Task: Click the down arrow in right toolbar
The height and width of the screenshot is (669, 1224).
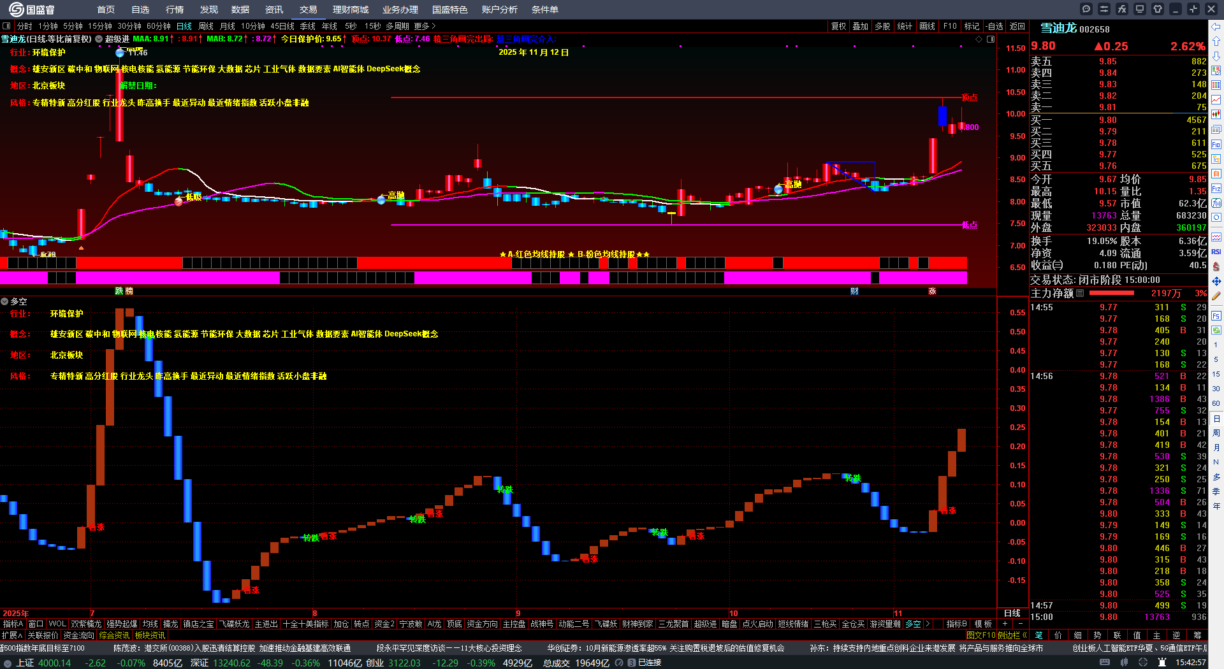Action: [1216, 56]
